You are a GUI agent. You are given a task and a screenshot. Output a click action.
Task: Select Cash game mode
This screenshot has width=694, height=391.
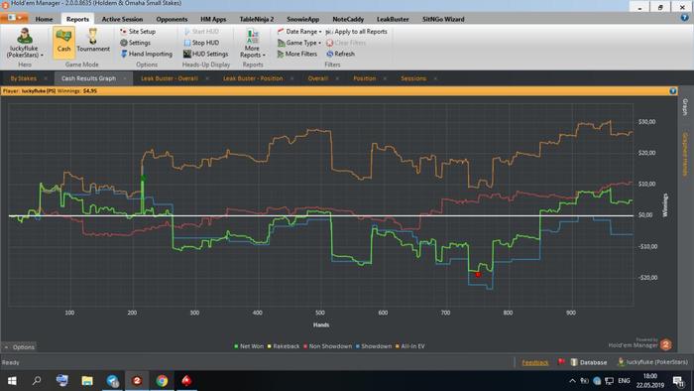[x=63, y=43]
